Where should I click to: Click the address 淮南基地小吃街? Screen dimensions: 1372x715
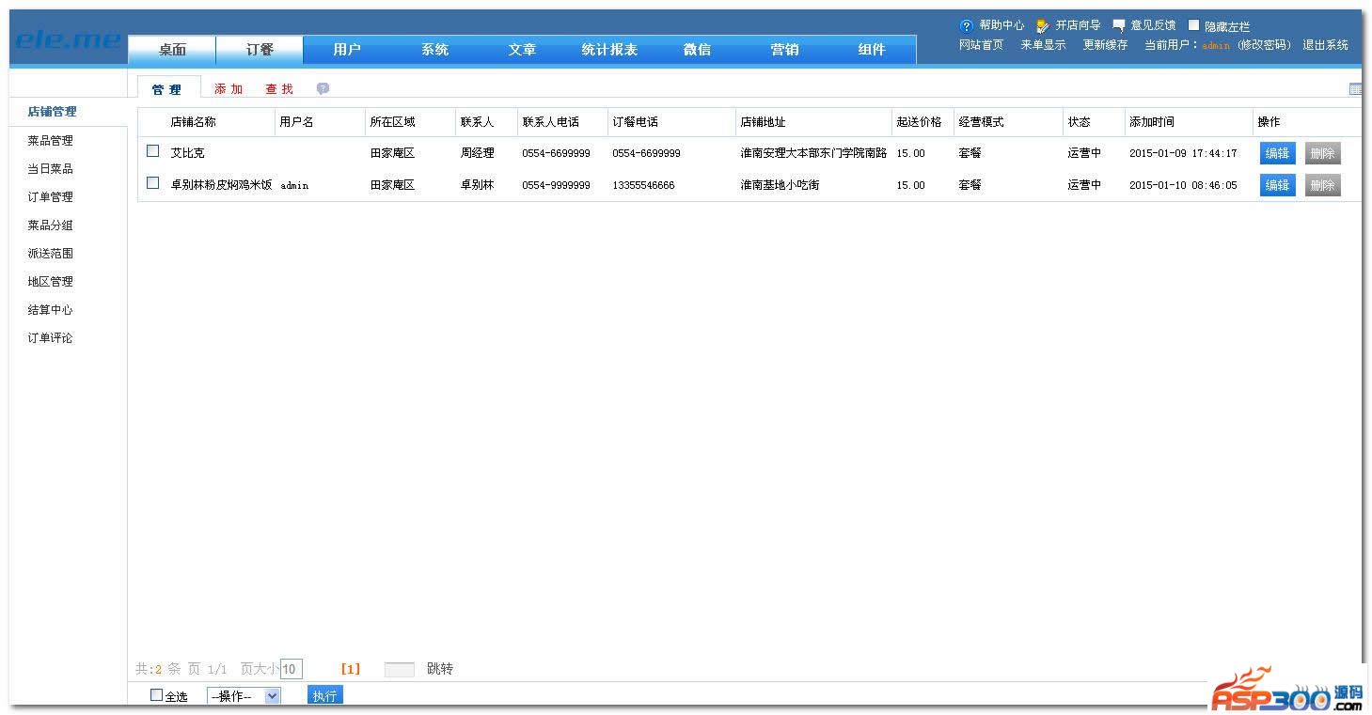click(780, 185)
